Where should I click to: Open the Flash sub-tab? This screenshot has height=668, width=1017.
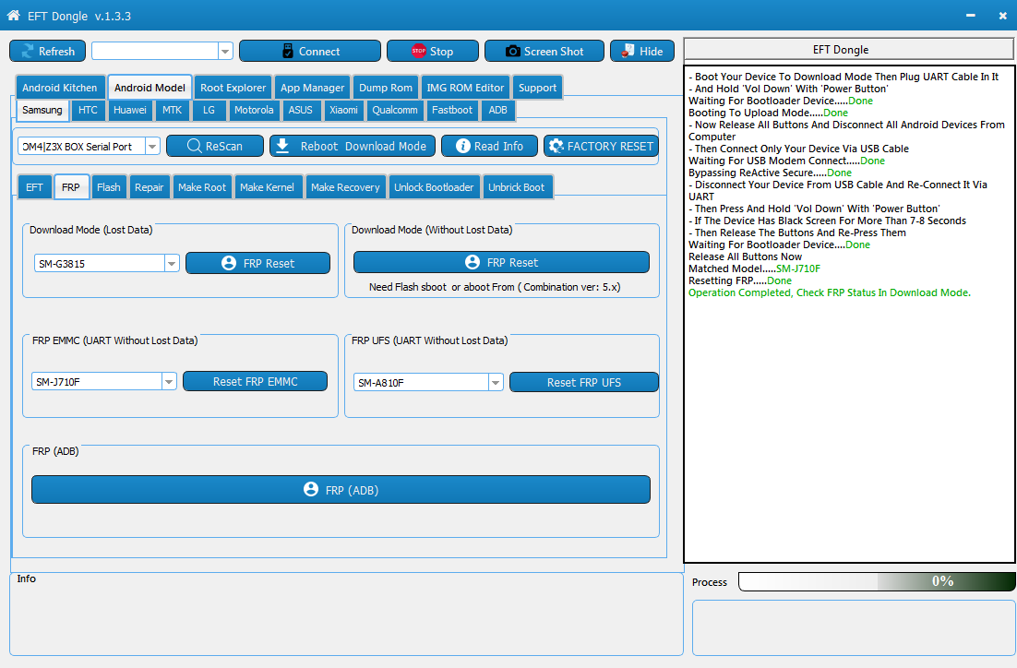click(x=108, y=187)
